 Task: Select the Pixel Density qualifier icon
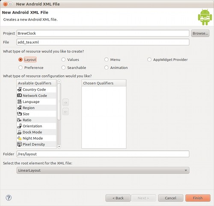pos(19,144)
